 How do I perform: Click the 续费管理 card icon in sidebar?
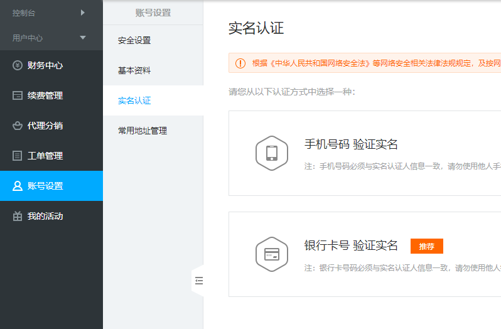point(18,95)
